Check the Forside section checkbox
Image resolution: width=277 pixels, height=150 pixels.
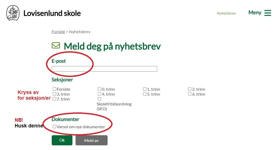click(x=54, y=89)
